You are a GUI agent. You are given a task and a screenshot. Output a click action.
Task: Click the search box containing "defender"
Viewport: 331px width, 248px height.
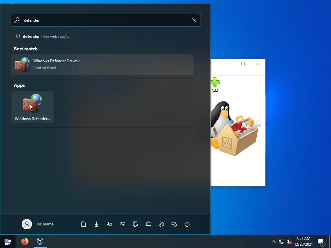tap(105, 20)
